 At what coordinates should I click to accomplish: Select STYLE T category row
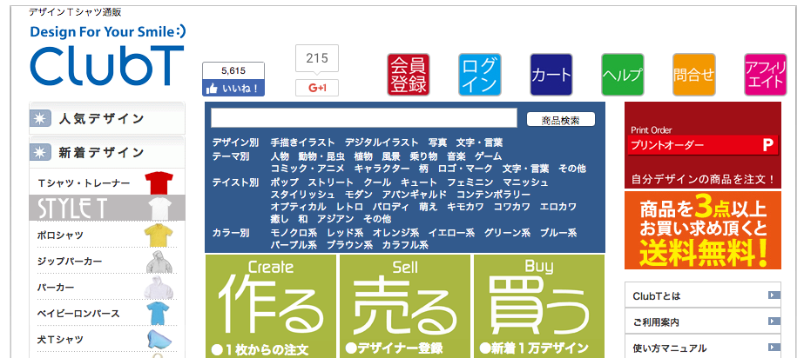click(x=107, y=209)
